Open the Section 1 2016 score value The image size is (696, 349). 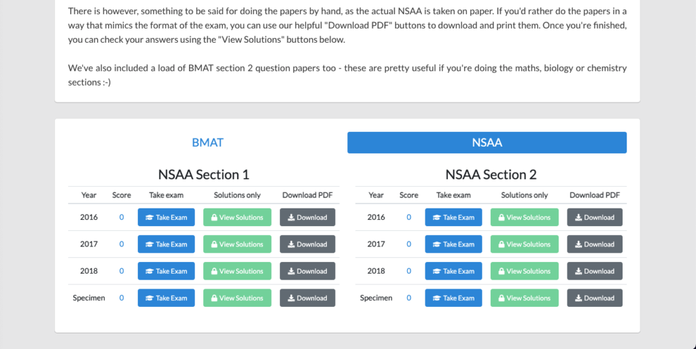tap(121, 217)
